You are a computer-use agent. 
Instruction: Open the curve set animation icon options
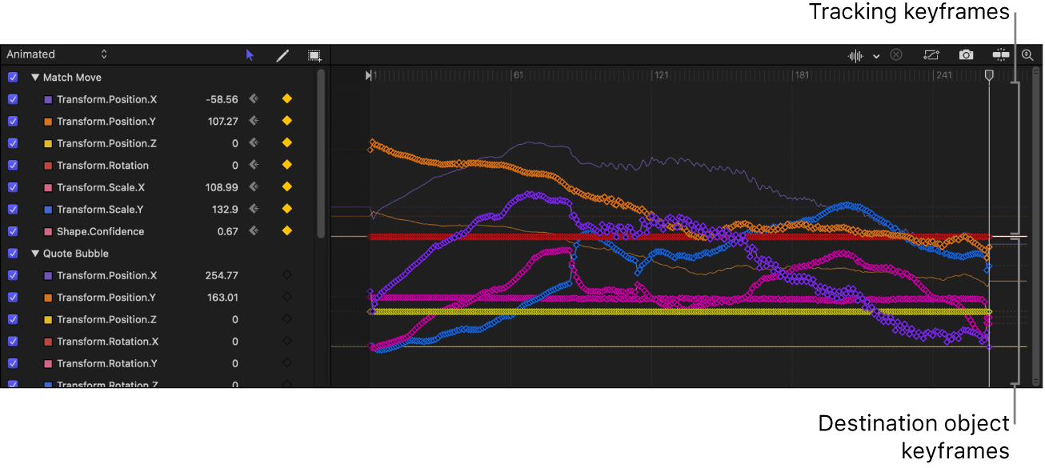(x=1000, y=55)
